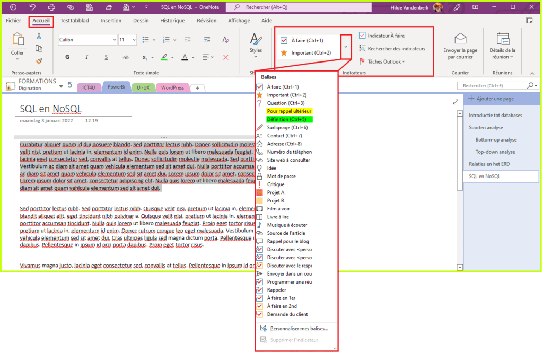This screenshot has height=353, width=543.
Task: Expand the tags gallery dropdown arrow
Action: [346, 47]
